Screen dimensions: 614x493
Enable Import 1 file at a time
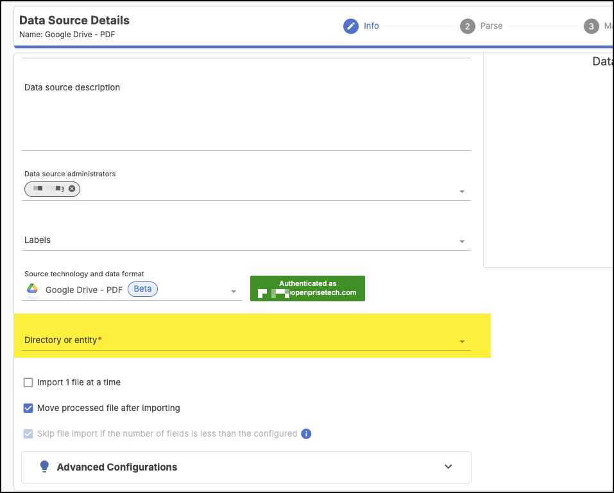coord(28,382)
